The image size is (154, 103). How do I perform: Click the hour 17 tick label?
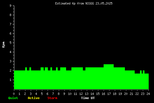pos(109,94)
